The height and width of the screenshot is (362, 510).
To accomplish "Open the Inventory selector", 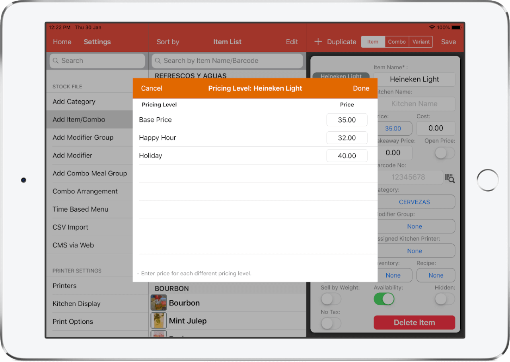I will [x=393, y=275].
